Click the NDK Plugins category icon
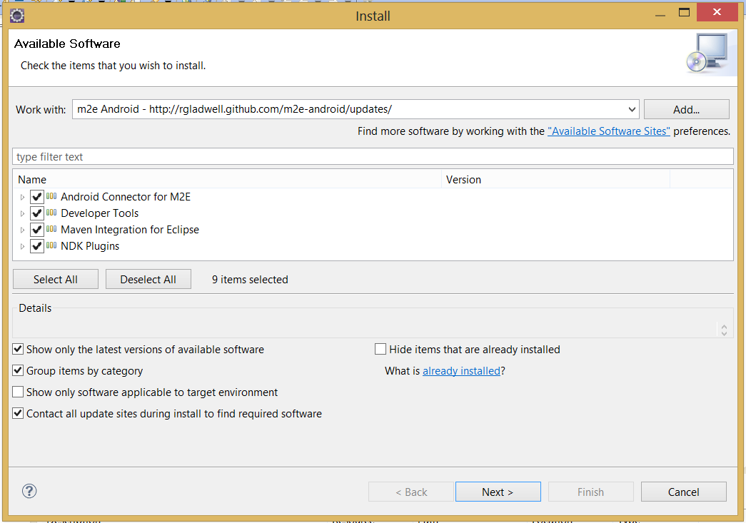The image size is (746, 523). (51, 245)
